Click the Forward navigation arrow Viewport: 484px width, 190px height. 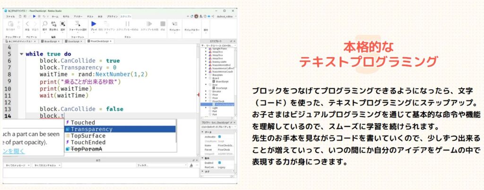coord(35,24)
